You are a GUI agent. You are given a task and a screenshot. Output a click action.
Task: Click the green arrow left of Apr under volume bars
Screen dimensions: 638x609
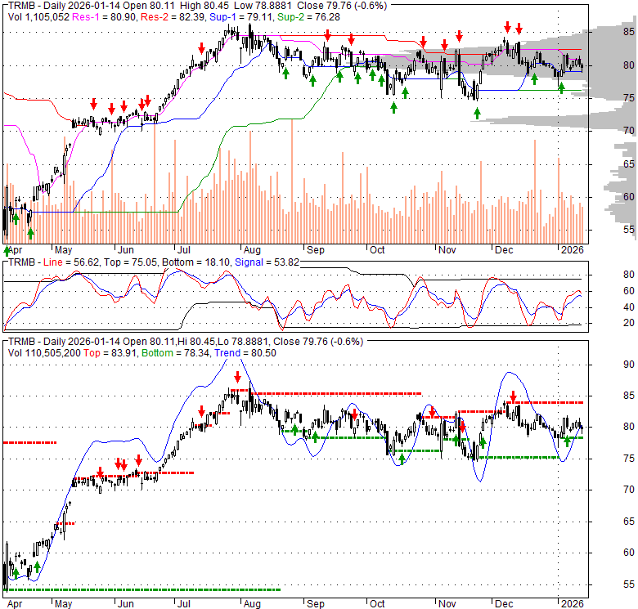(7, 250)
